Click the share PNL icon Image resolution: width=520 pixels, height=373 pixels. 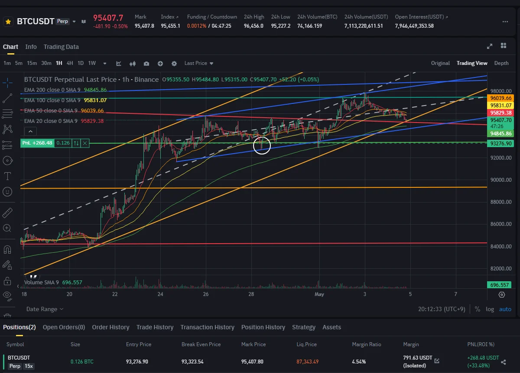click(x=504, y=362)
